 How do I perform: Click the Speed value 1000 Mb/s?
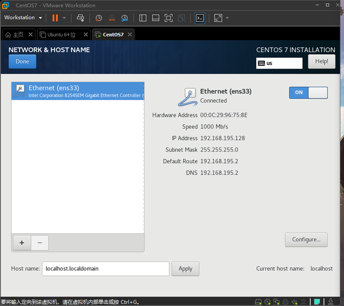click(x=214, y=127)
